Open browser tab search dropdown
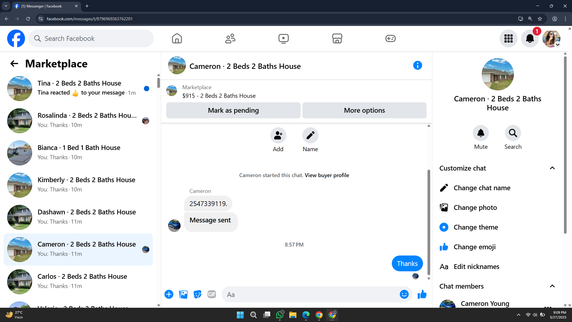This screenshot has height=322, width=572. click(x=6, y=6)
